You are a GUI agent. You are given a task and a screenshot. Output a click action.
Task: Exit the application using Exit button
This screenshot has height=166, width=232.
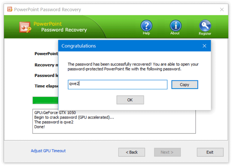click(x=210, y=152)
